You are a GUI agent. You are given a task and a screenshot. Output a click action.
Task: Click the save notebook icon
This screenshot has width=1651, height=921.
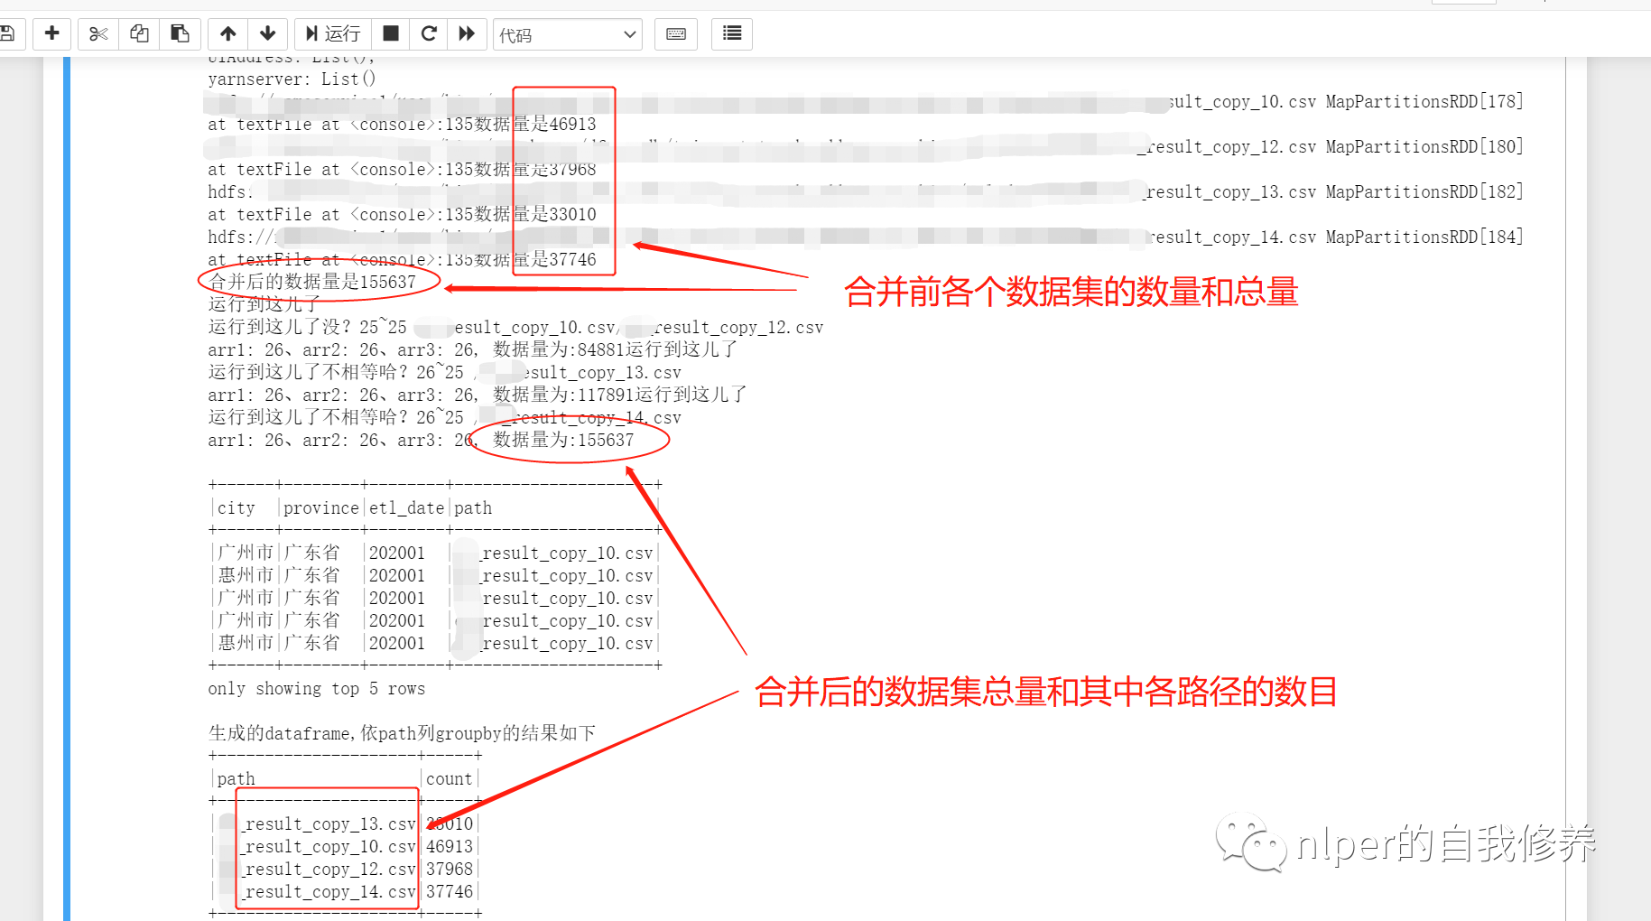coord(7,34)
